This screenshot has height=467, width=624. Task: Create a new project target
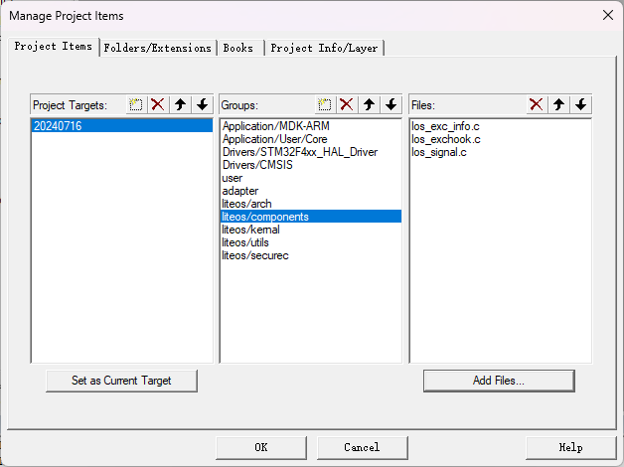point(136,105)
